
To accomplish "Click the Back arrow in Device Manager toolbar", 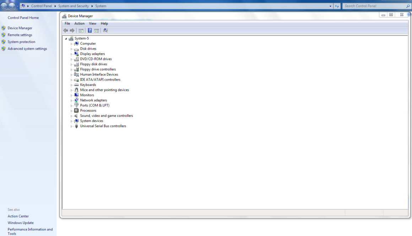I will (66, 31).
